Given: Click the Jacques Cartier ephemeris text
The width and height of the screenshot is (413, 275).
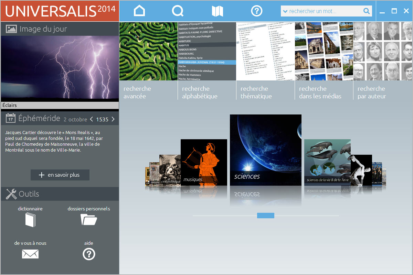Looking at the screenshot, I should (x=54, y=141).
